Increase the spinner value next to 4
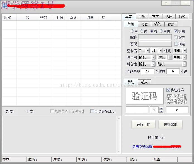This screenshot has height=164, width=194. coord(161,108)
